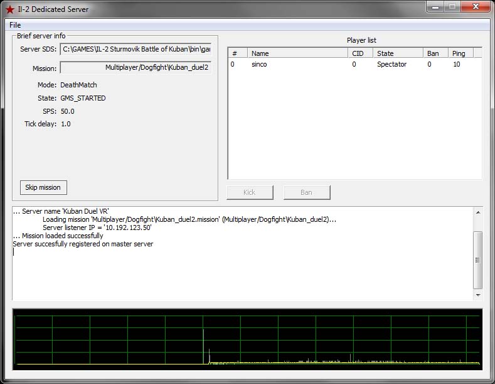The width and height of the screenshot is (495, 384).
Task: Click the GMS_STARTED state value
Action: tap(83, 98)
